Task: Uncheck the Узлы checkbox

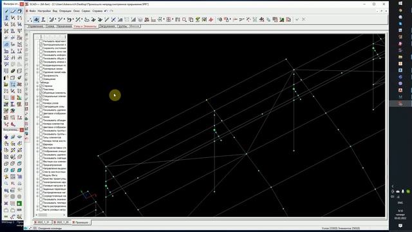Action: [x=41, y=100]
